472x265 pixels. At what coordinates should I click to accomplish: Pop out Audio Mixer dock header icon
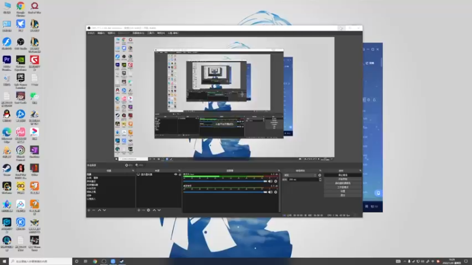278,171
